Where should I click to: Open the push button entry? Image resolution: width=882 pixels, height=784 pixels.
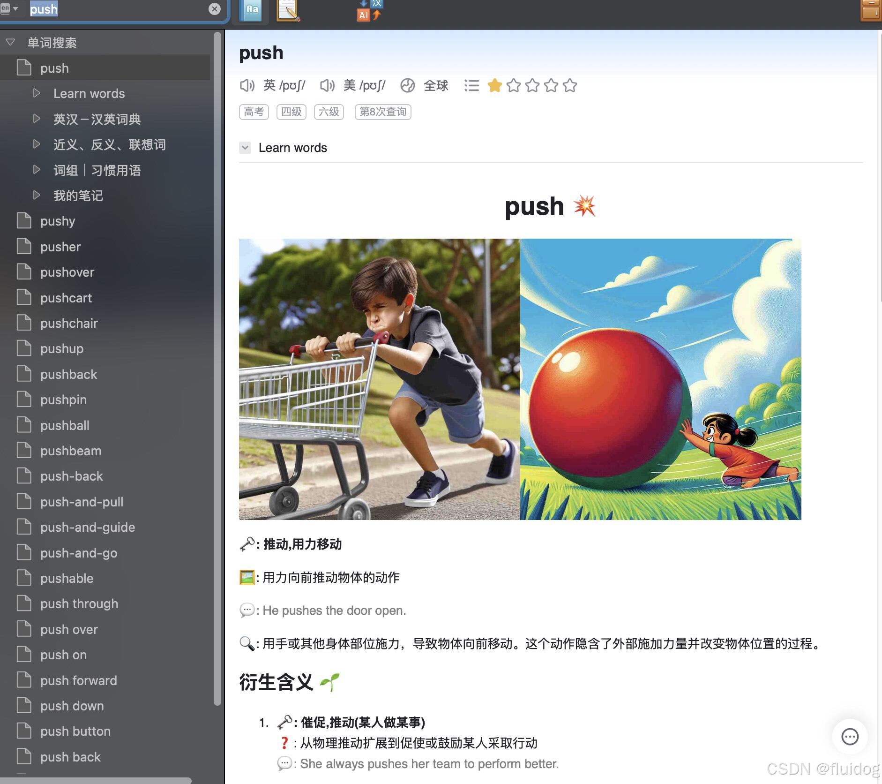click(x=105, y=731)
